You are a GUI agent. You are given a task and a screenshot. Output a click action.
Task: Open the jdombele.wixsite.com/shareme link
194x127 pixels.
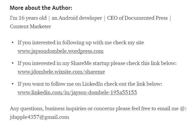click(61, 72)
